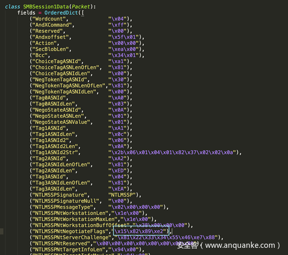The image size is (288, 255).
Task: Click the "NegoStateASNId" field name
Action: 57,110
